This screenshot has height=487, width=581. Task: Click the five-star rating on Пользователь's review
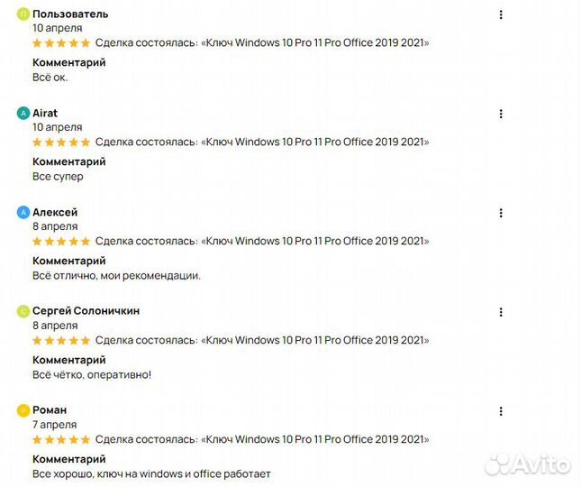click(x=61, y=42)
